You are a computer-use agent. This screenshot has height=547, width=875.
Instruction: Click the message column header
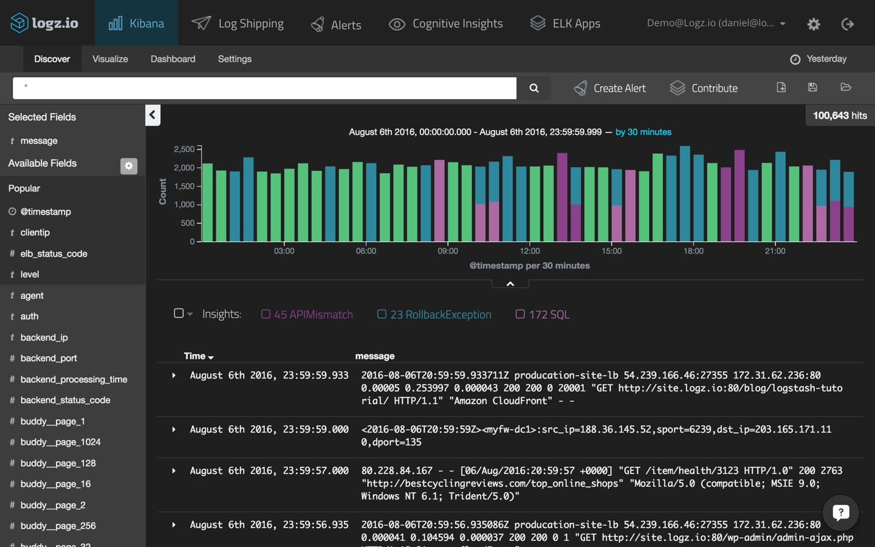375,356
